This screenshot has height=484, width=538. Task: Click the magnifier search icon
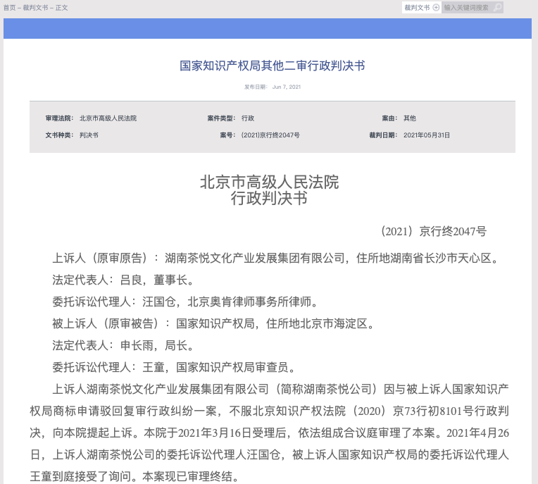click(497, 8)
